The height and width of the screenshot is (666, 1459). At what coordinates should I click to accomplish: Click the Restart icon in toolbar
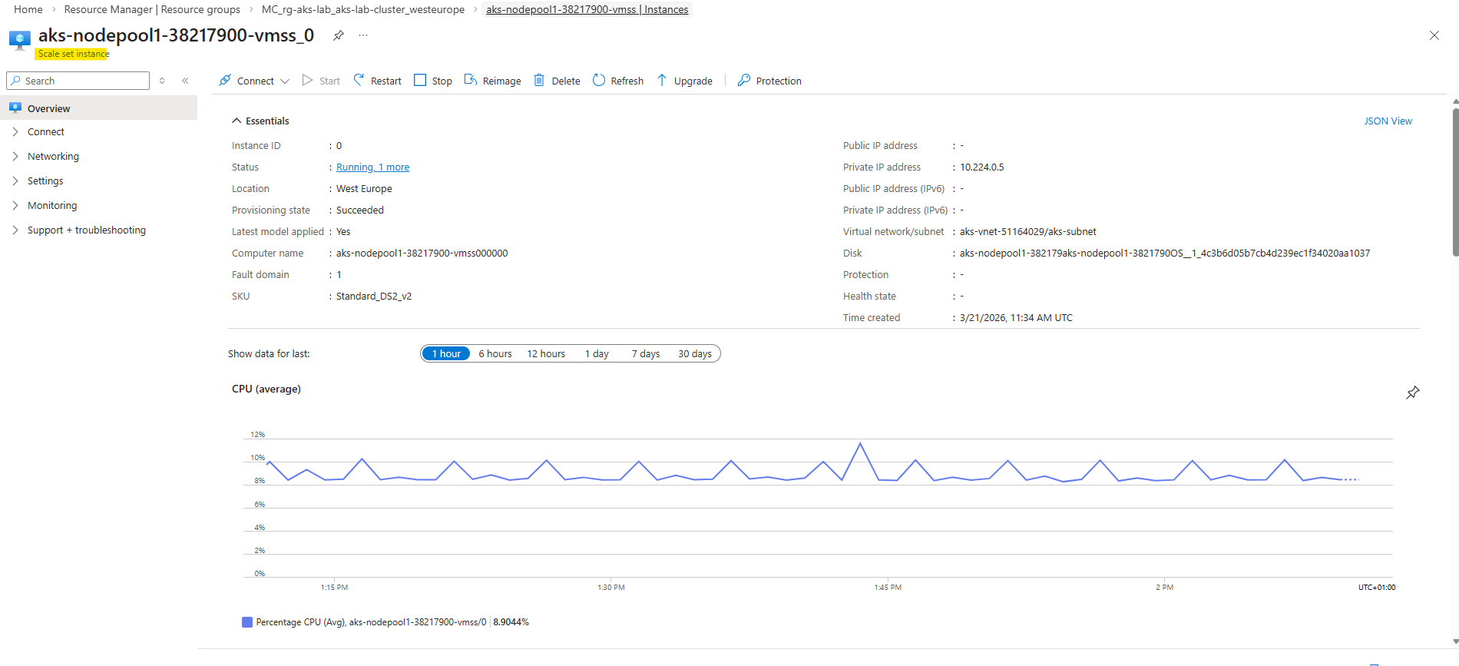click(x=359, y=80)
